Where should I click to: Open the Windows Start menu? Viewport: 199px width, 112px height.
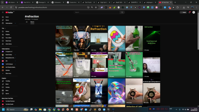point(3,110)
